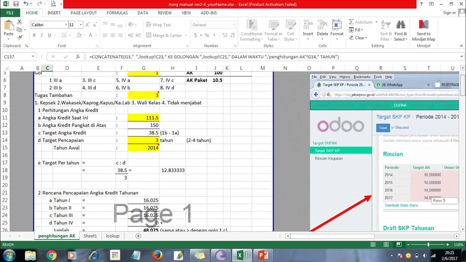Image resolution: width=466 pixels, height=262 pixels.
Task: Click the Zoom In plus button
Action: [447, 245]
